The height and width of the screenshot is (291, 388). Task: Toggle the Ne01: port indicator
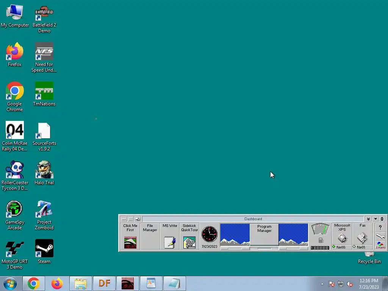pyautogui.click(x=354, y=247)
